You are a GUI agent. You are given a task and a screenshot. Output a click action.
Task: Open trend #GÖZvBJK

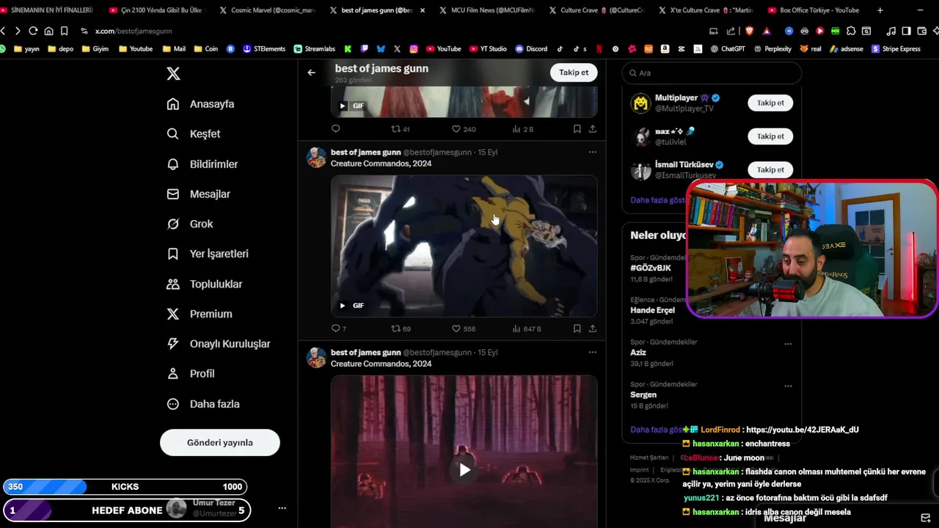(x=651, y=268)
